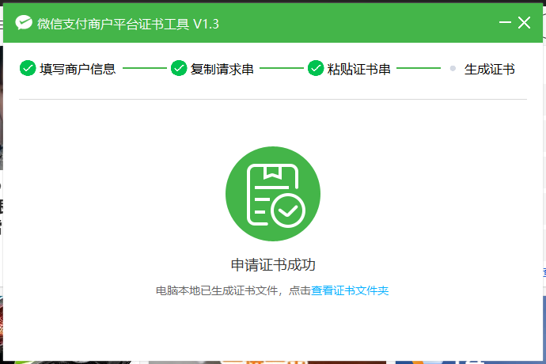Click the 微信支付商户平台证书工具 V1.3 title text
The height and width of the screenshot is (364, 546).
(128, 24)
